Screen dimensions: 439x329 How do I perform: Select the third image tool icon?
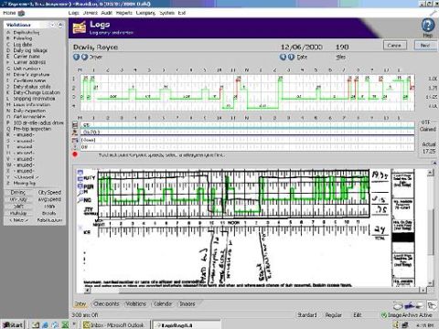tap(80, 186)
